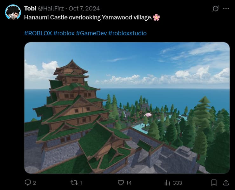Open Tobi's profile avatar picture
Image resolution: width=235 pixels, height=190 pixels.
pyautogui.click(x=13, y=12)
